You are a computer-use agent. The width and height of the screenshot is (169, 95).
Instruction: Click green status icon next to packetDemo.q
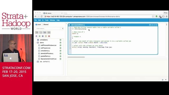[x=60, y=56]
